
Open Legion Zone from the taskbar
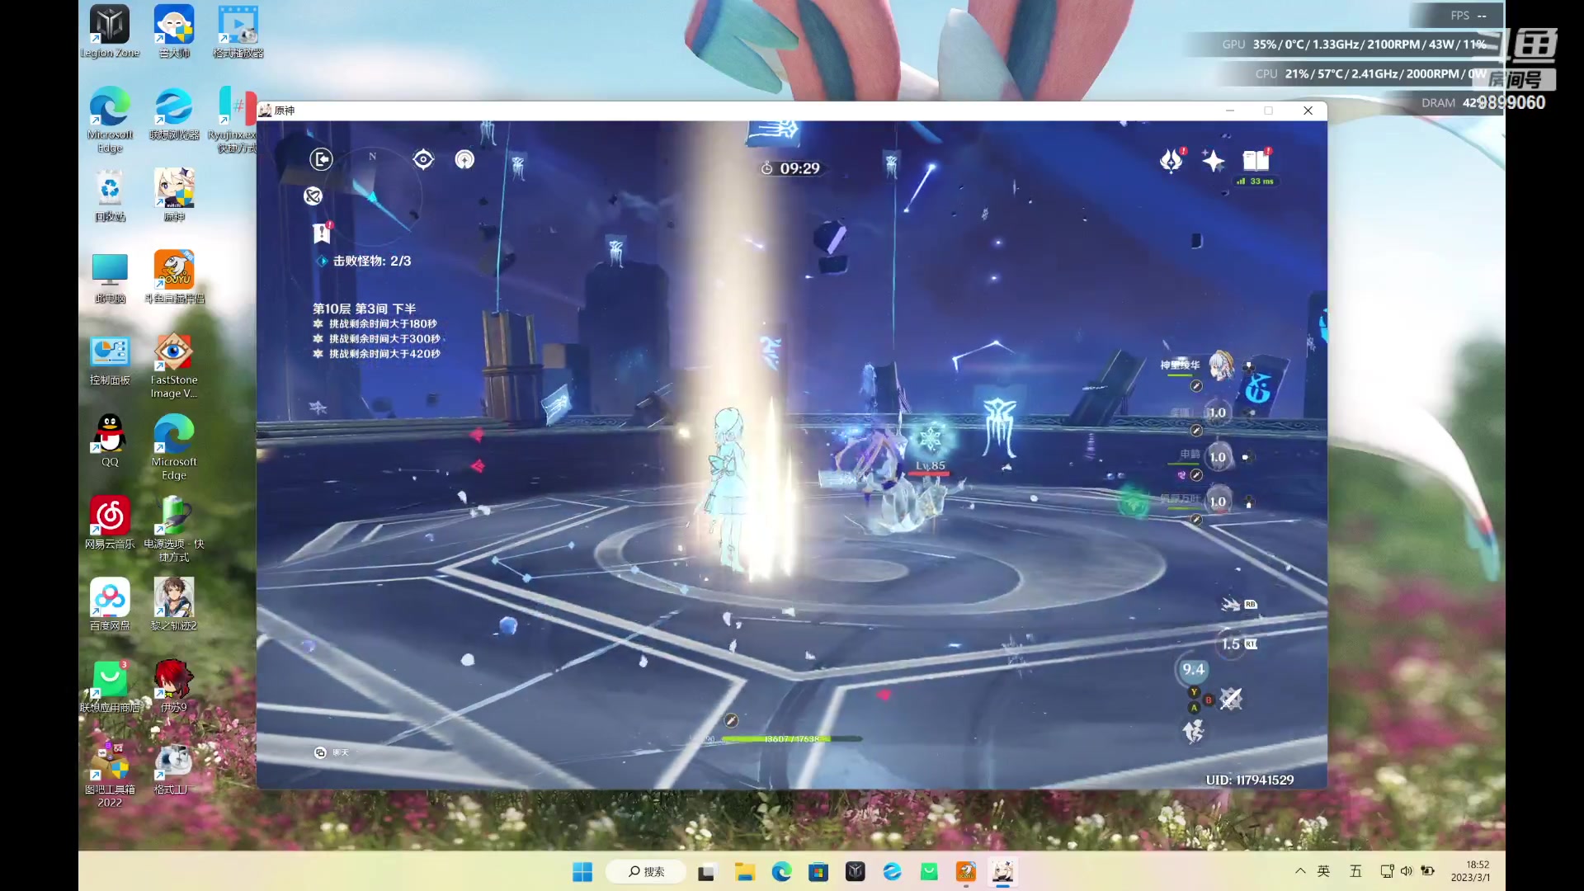pos(856,872)
